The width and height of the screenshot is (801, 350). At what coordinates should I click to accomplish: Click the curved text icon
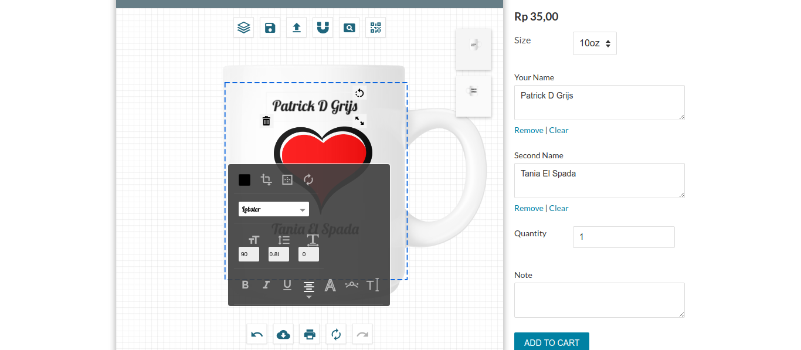click(352, 285)
